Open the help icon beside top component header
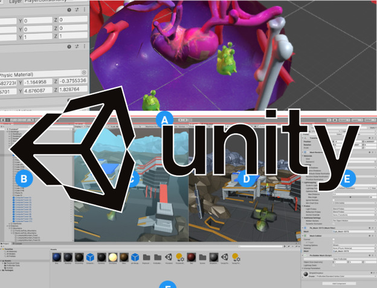Image resolution: width=377 pixels, height=288 pixels. tap(68, 10)
